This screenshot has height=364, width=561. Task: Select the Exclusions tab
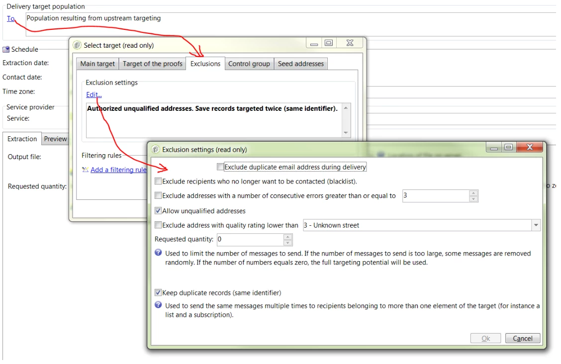click(x=205, y=64)
